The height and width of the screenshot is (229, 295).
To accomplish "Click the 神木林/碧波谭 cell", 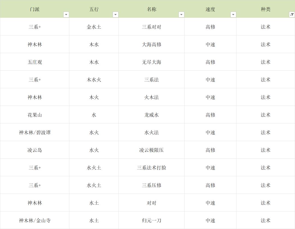I will pyautogui.click(x=35, y=132).
